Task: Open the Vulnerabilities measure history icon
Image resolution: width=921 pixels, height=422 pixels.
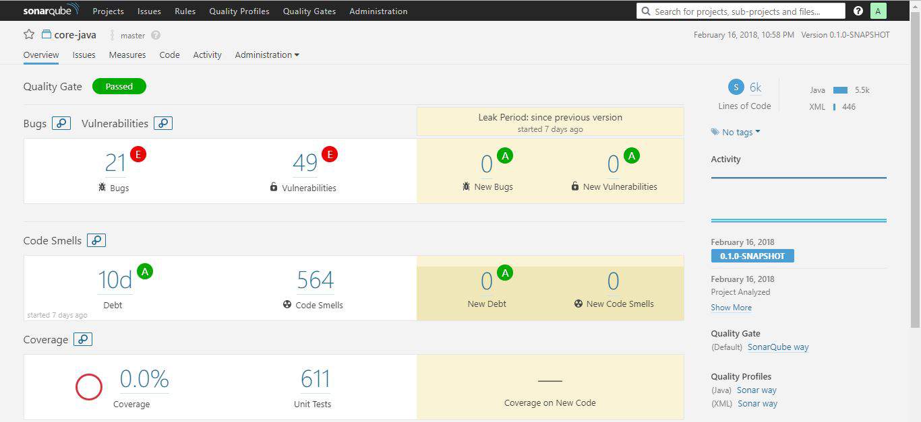Action: click(x=163, y=123)
